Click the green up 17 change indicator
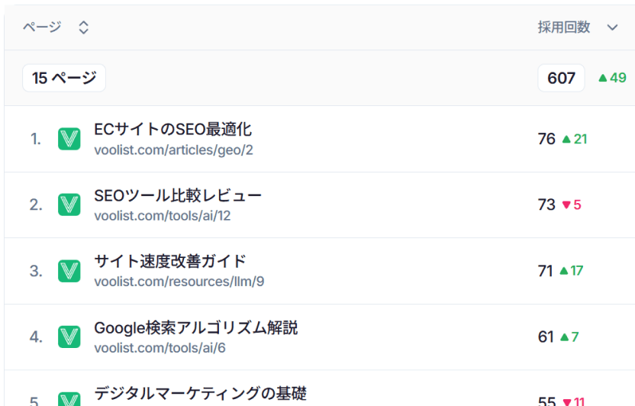The image size is (635, 406). tap(572, 271)
